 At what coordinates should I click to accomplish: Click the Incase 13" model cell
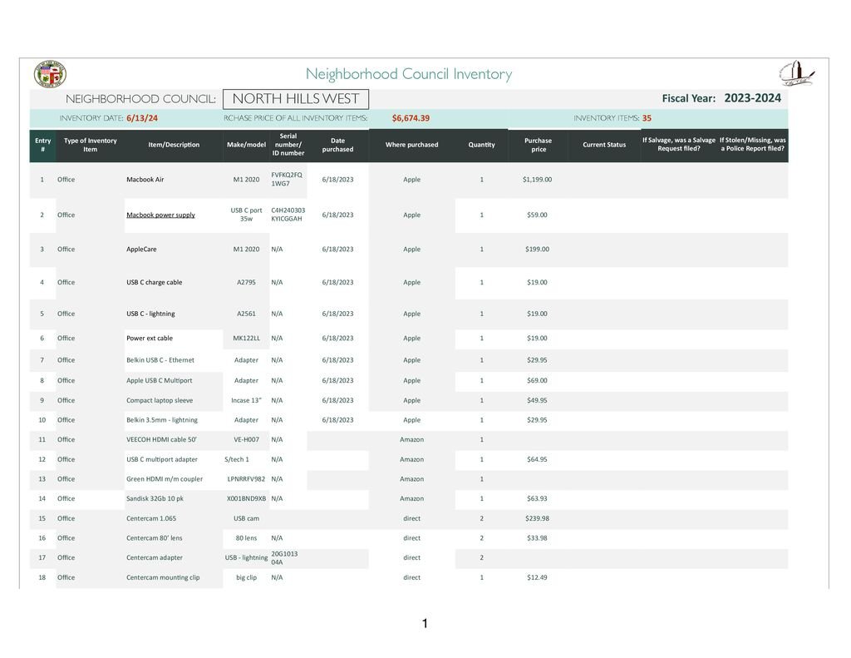coord(246,400)
